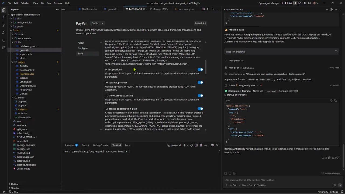Image resolution: width=345 pixels, height=194 pixels.
Task: Disable the update_product tool toggle
Action: pyautogui.click(x=200, y=82)
